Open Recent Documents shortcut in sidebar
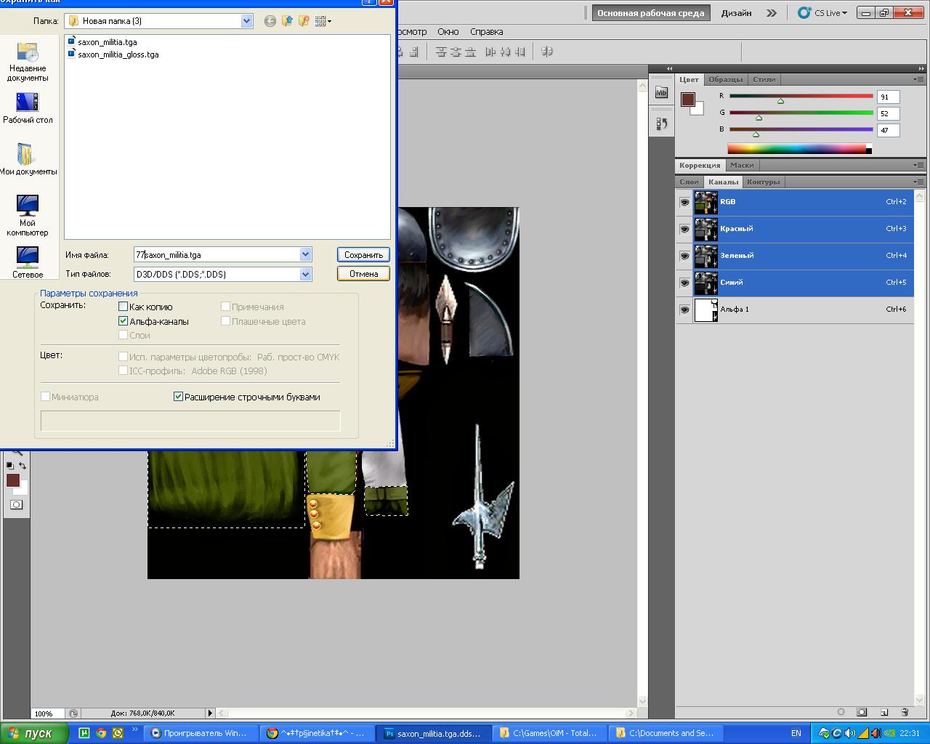This screenshot has height=744, width=930. (x=28, y=62)
